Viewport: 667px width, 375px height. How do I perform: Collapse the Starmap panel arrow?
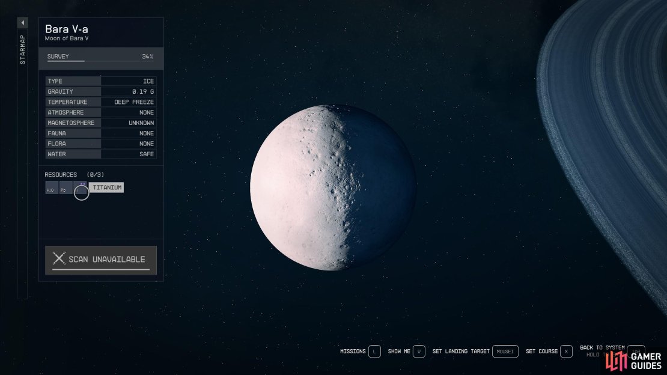tap(23, 23)
